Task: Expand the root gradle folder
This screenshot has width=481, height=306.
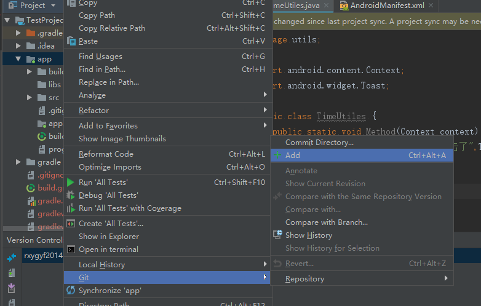Action: point(18,162)
